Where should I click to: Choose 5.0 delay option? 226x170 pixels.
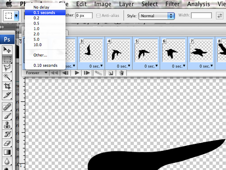(x=45, y=39)
